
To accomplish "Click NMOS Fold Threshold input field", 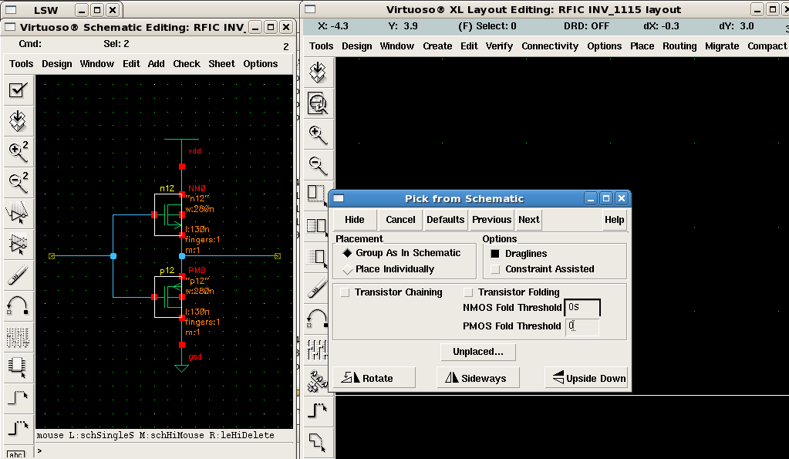I will click(582, 307).
